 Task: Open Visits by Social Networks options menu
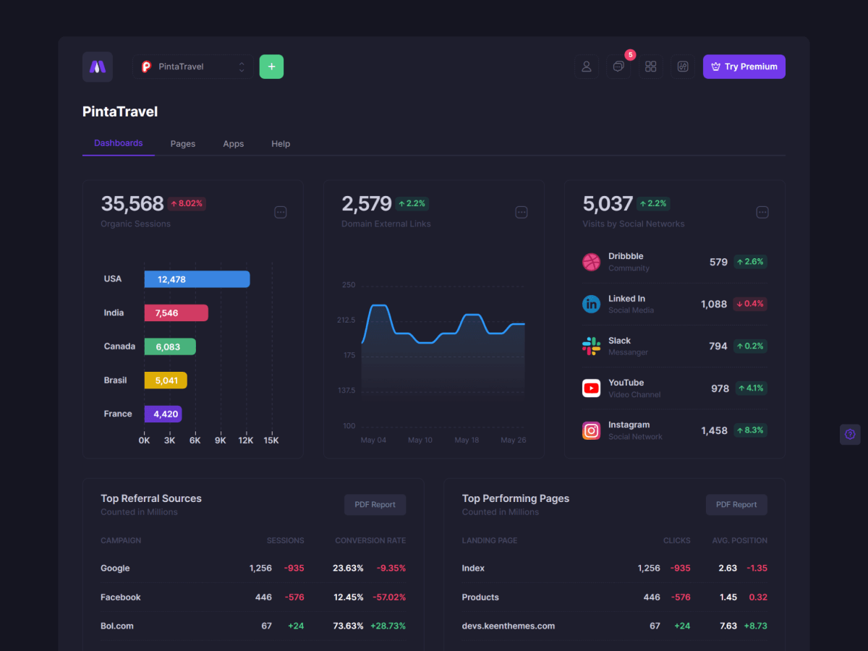pos(762,212)
